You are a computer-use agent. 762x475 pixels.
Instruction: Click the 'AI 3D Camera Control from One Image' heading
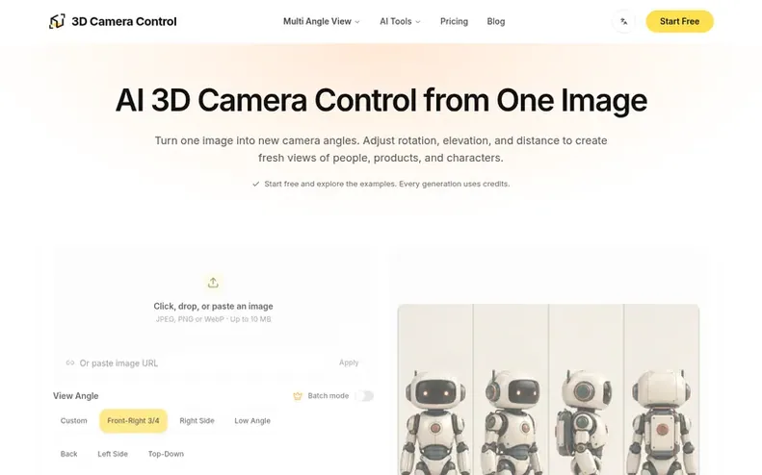(381, 100)
